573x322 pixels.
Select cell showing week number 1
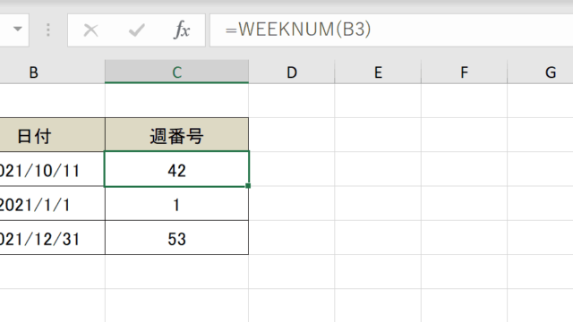177,203
